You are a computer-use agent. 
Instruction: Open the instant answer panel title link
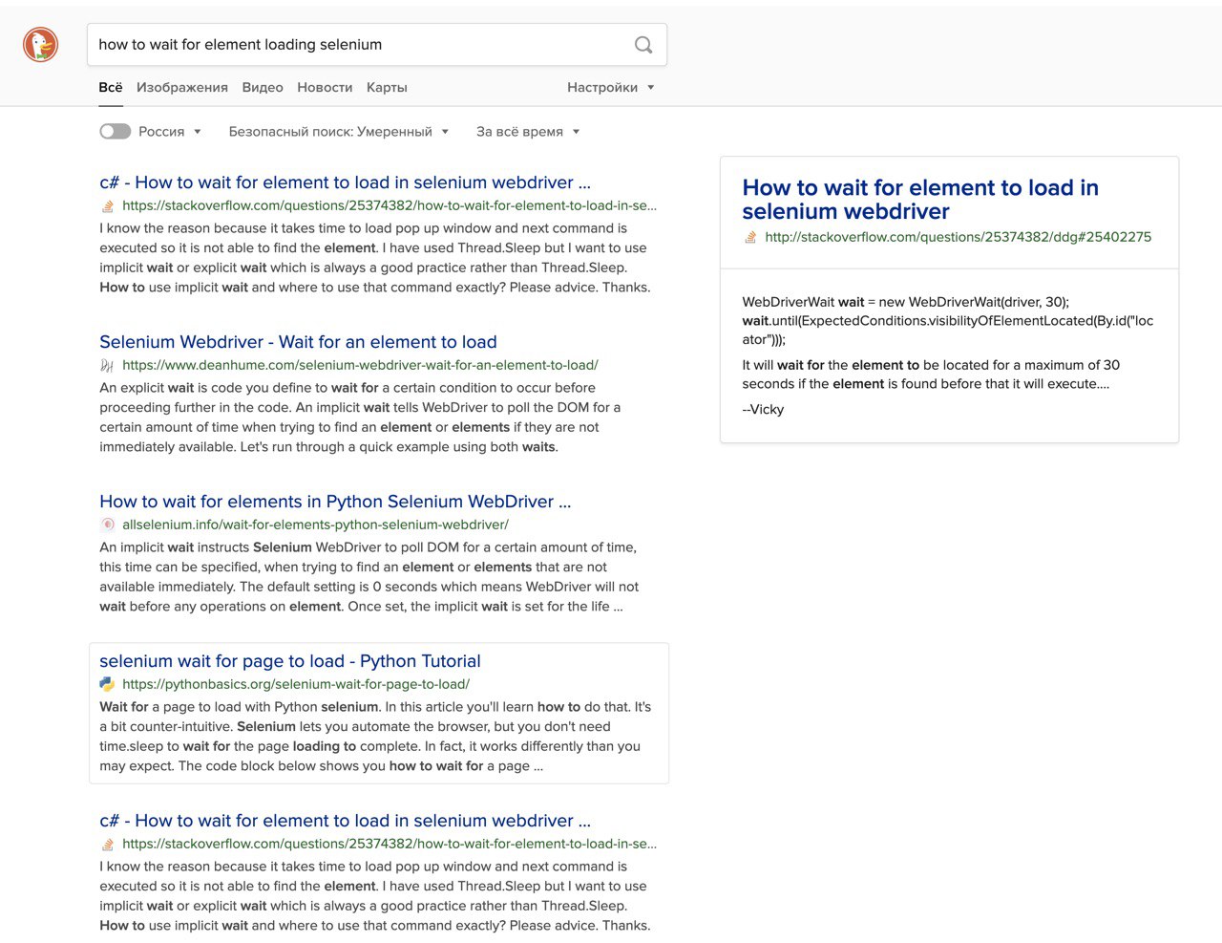[x=920, y=200]
